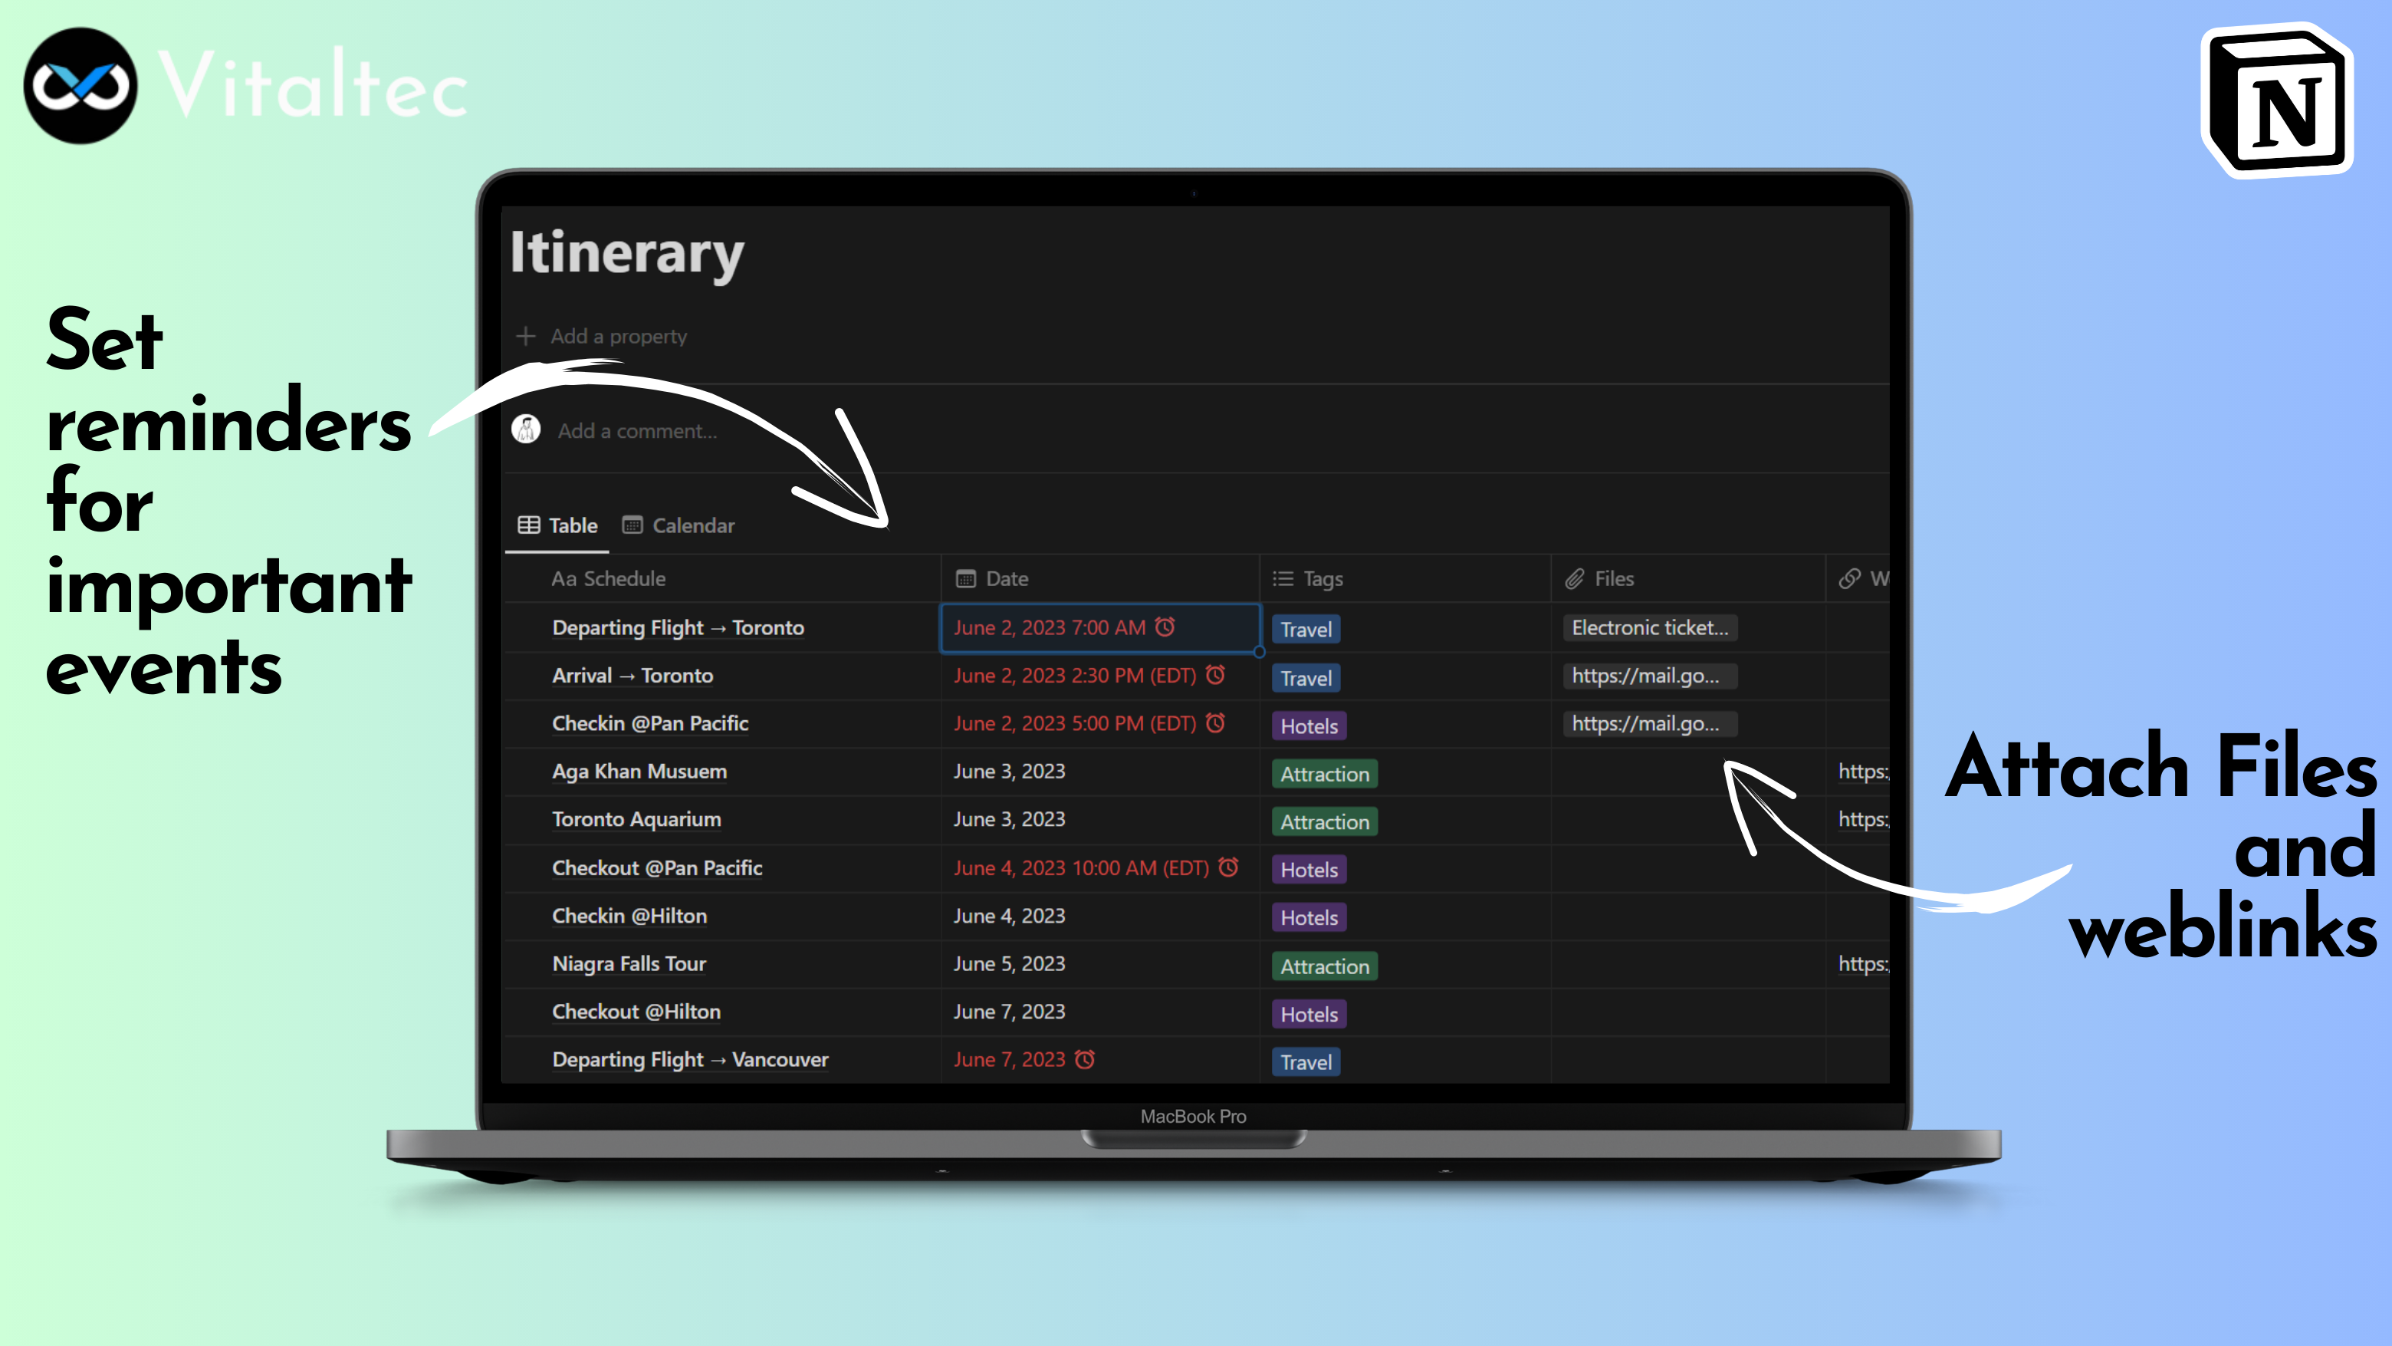Click the Add a property button
Screen dimensions: 2392x1346
pos(619,336)
